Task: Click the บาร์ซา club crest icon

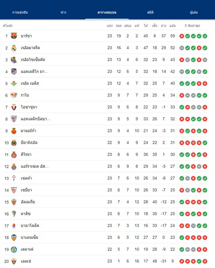Action: (14, 36)
